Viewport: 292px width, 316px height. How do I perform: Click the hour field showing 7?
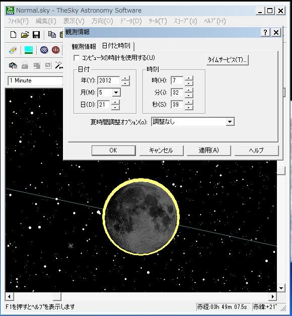(177, 81)
